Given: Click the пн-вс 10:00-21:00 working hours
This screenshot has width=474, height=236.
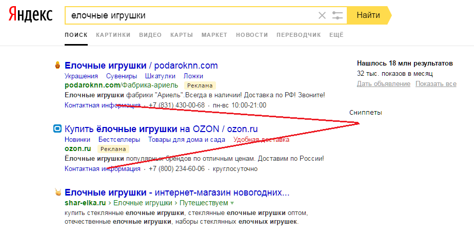Looking at the screenshot, I should coord(240,105).
